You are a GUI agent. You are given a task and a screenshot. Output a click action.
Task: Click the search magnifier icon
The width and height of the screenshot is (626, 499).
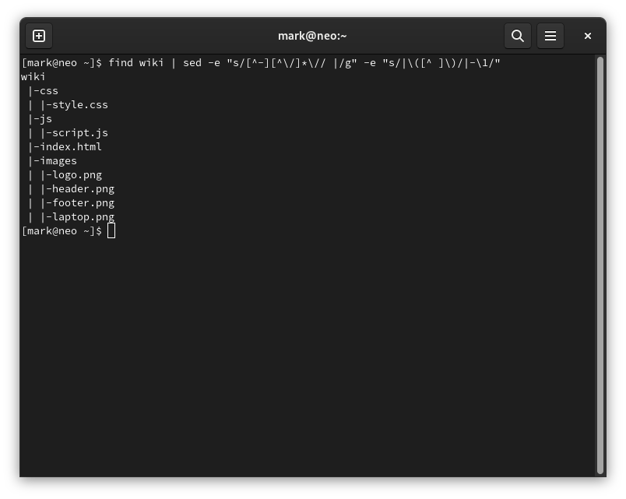517,36
